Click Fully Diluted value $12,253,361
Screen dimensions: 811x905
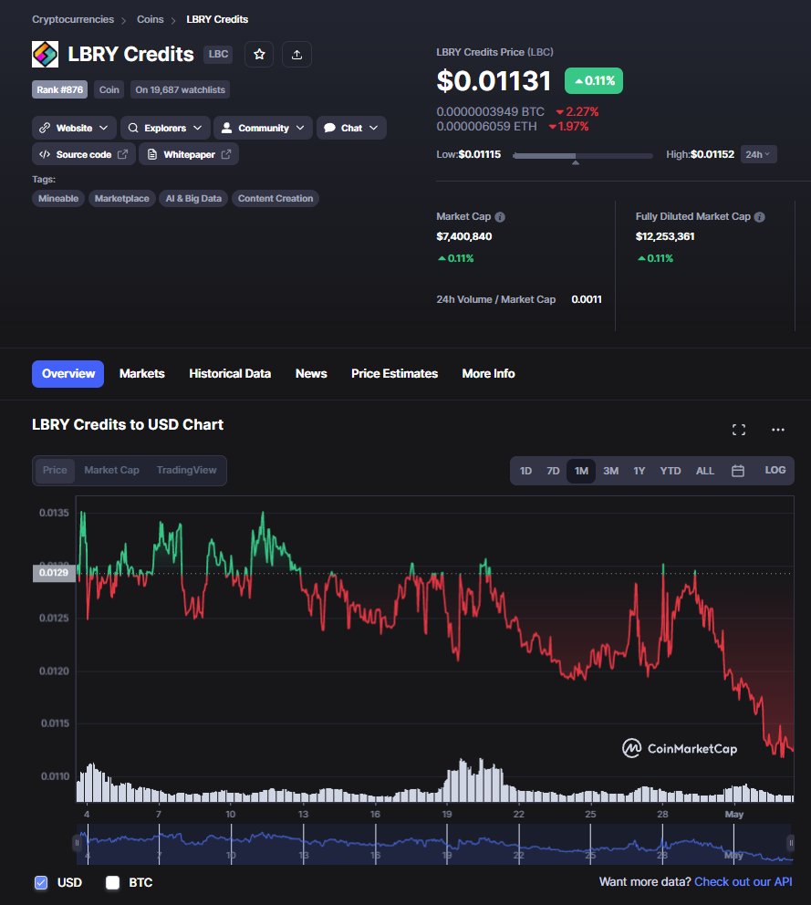665,236
